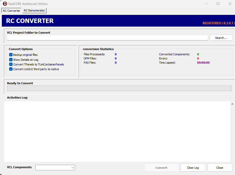Minimize the RadCORE Additional Utilities window
This screenshot has height=175, width=235.
(206, 4)
